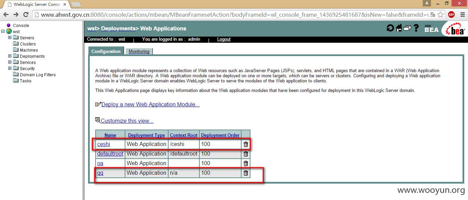Click the Deployments folder icon
Image resolution: width=468 pixels, height=200 pixels.
pos(16,56)
